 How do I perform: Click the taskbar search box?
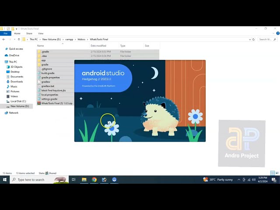39,180
